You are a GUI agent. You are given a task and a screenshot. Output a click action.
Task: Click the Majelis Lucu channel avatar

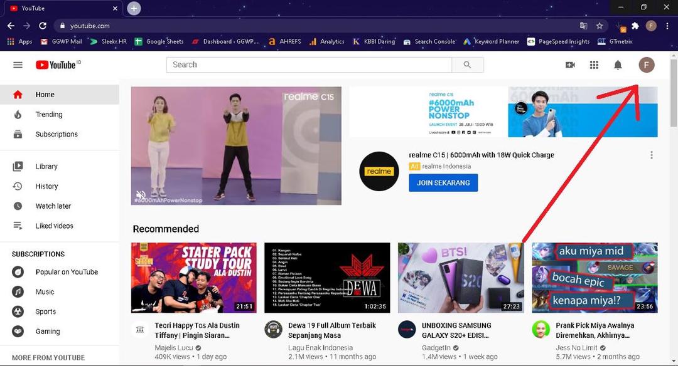pos(139,330)
